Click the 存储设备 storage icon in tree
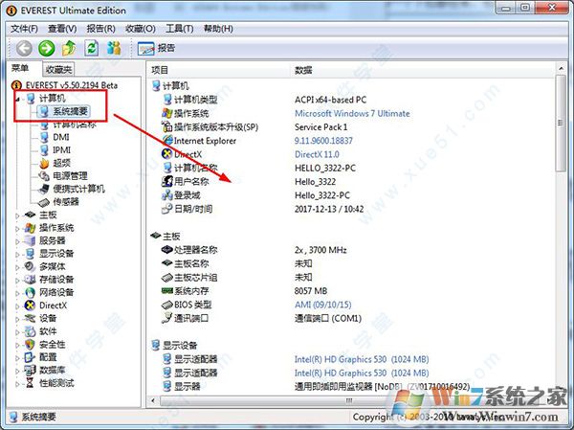Image resolution: width=574 pixels, height=430 pixels. (x=30, y=280)
